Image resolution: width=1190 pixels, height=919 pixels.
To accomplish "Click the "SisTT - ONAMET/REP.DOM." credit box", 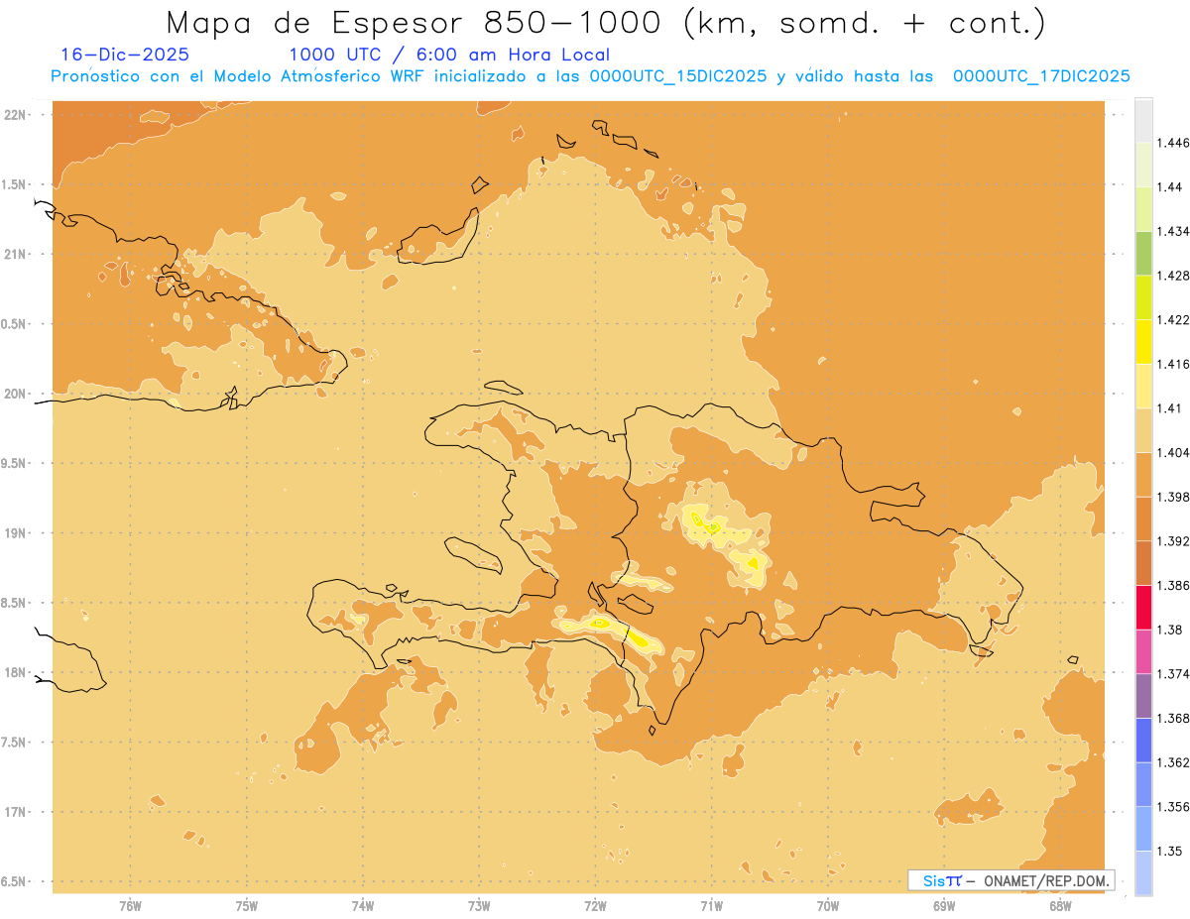I will point(1011,880).
